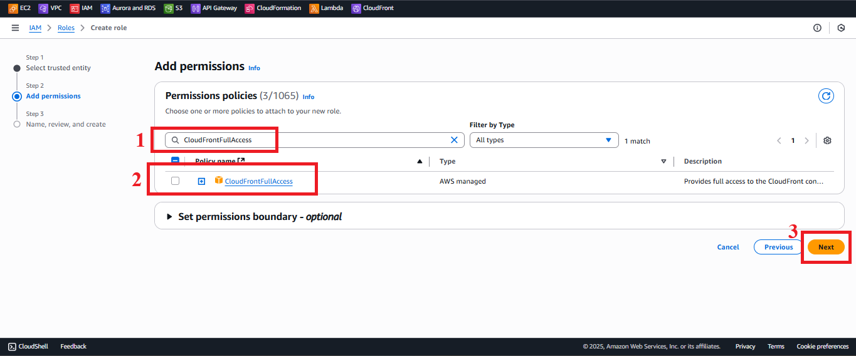
Task: Open the Privacy footer link
Action: [x=745, y=346]
